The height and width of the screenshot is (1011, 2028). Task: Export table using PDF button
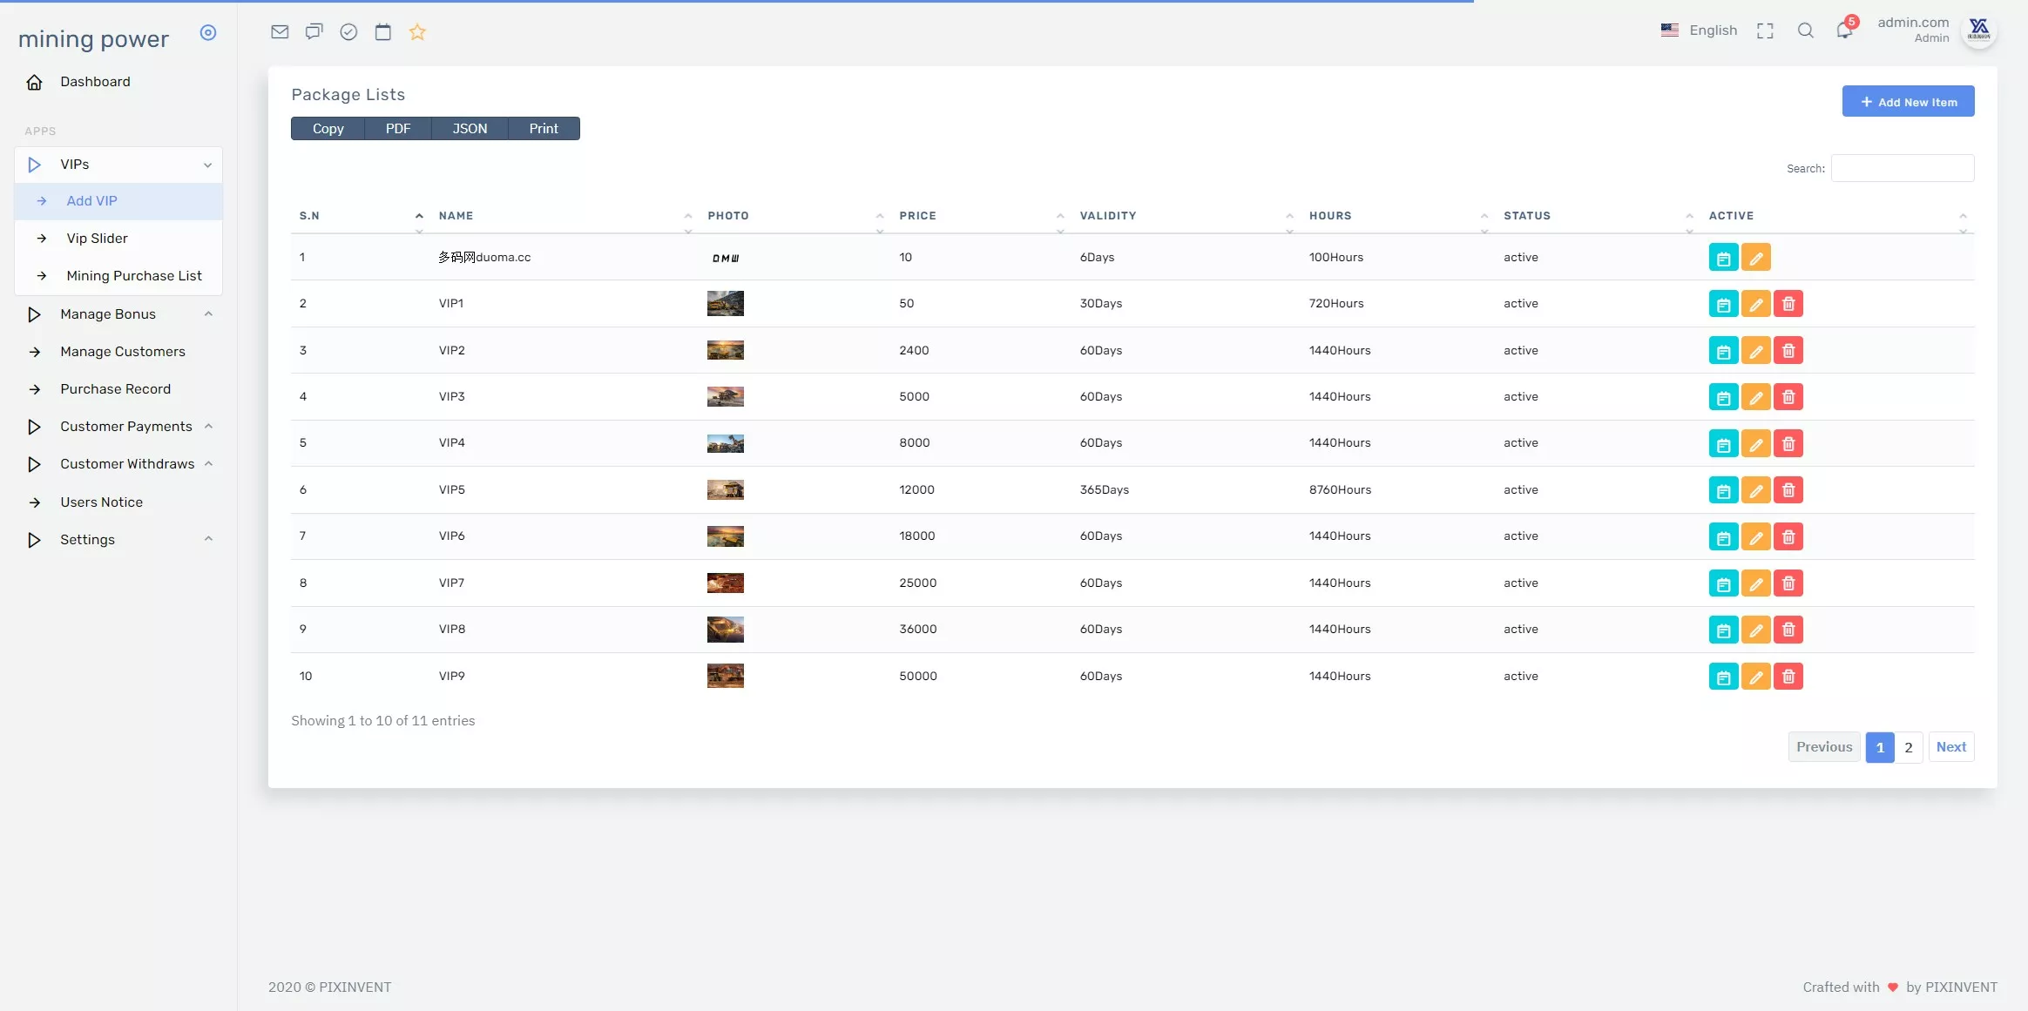[x=397, y=129]
